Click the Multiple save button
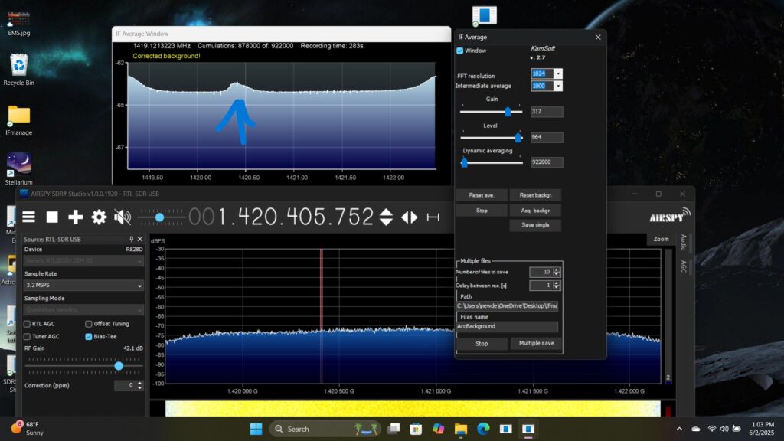This screenshot has height=441, width=784. [536, 344]
